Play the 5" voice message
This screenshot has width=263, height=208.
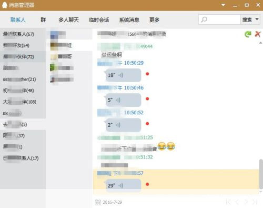tap(123, 100)
